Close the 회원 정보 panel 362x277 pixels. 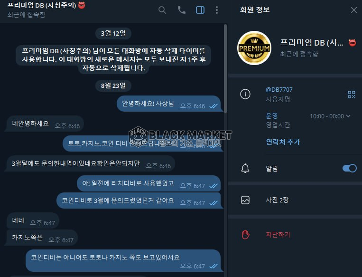(x=353, y=10)
